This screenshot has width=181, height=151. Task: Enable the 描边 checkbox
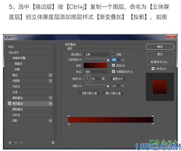pyautogui.click(x=10, y=75)
